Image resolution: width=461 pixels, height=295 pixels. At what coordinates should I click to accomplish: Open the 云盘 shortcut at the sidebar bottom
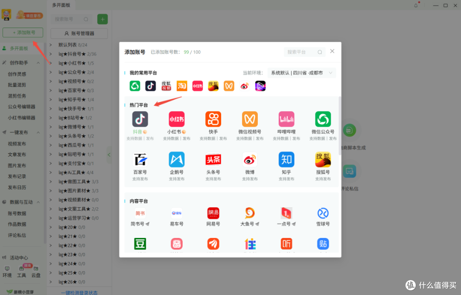tap(36, 272)
